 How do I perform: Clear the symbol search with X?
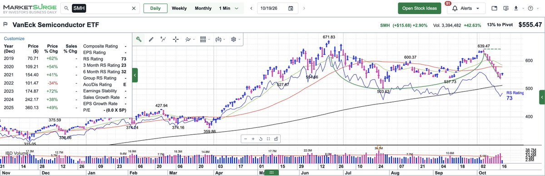[x=134, y=9]
